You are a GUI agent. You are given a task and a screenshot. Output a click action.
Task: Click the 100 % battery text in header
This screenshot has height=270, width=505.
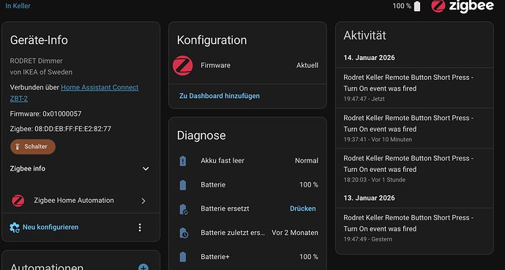point(402,6)
